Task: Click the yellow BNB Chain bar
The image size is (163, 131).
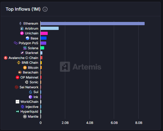Action: (x=41, y=63)
